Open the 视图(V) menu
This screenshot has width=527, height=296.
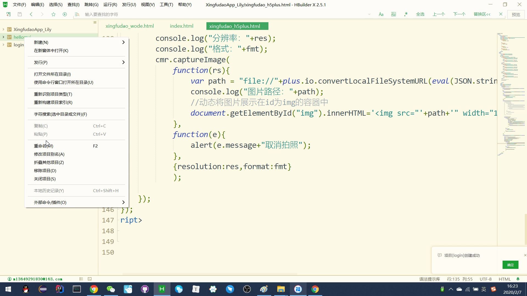[x=148, y=5]
